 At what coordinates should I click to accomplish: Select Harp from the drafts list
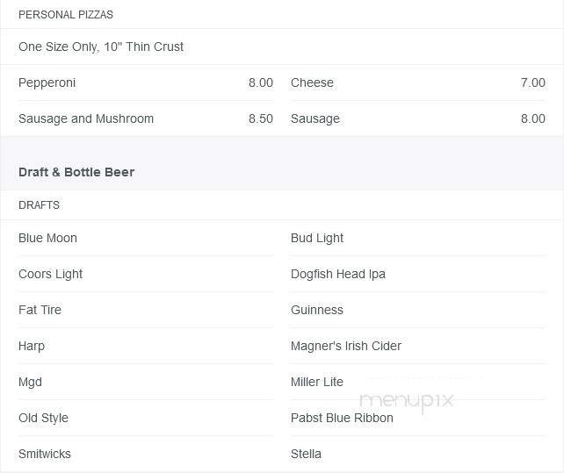tap(32, 346)
